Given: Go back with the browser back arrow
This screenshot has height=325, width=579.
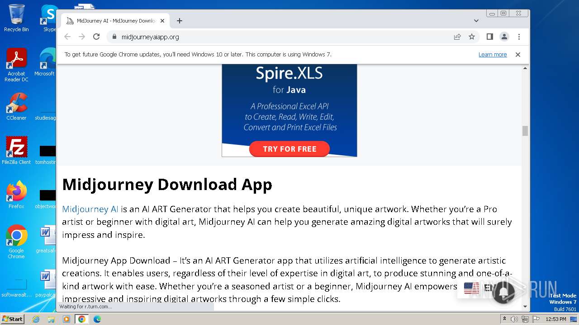Looking at the screenshot, I should pyautogui.click(x=67, y=37).
